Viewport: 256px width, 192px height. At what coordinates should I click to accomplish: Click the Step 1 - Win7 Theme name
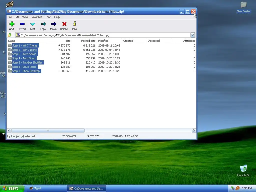click(x=25, y=45)
